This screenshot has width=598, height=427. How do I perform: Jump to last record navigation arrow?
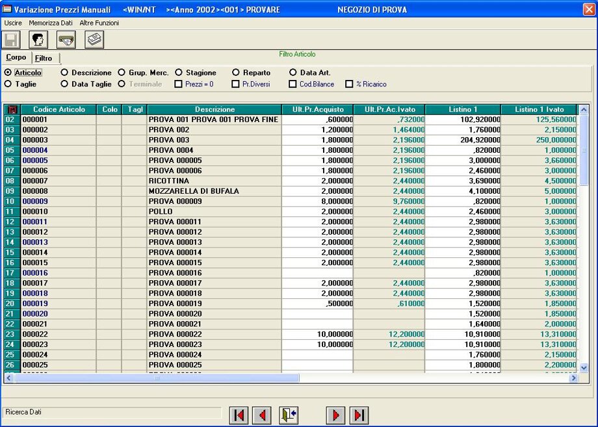pos(359,415)
